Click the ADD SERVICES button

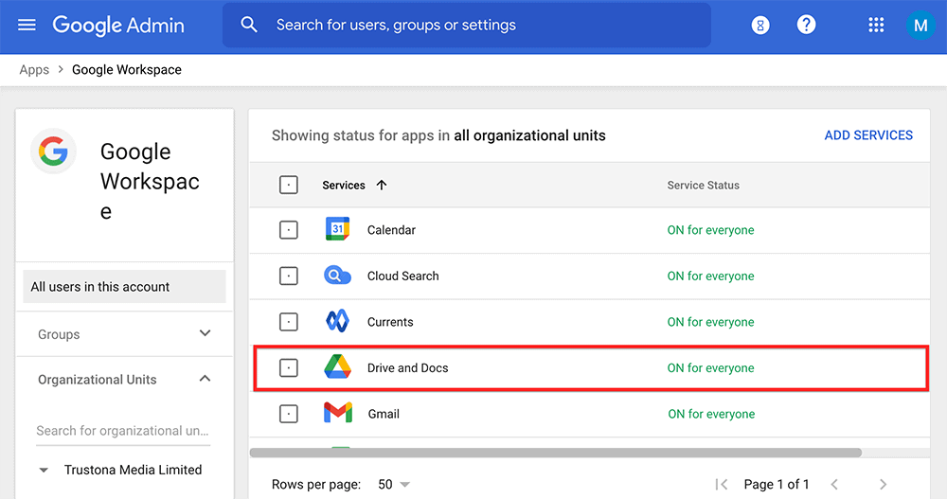tap(868, 135)
